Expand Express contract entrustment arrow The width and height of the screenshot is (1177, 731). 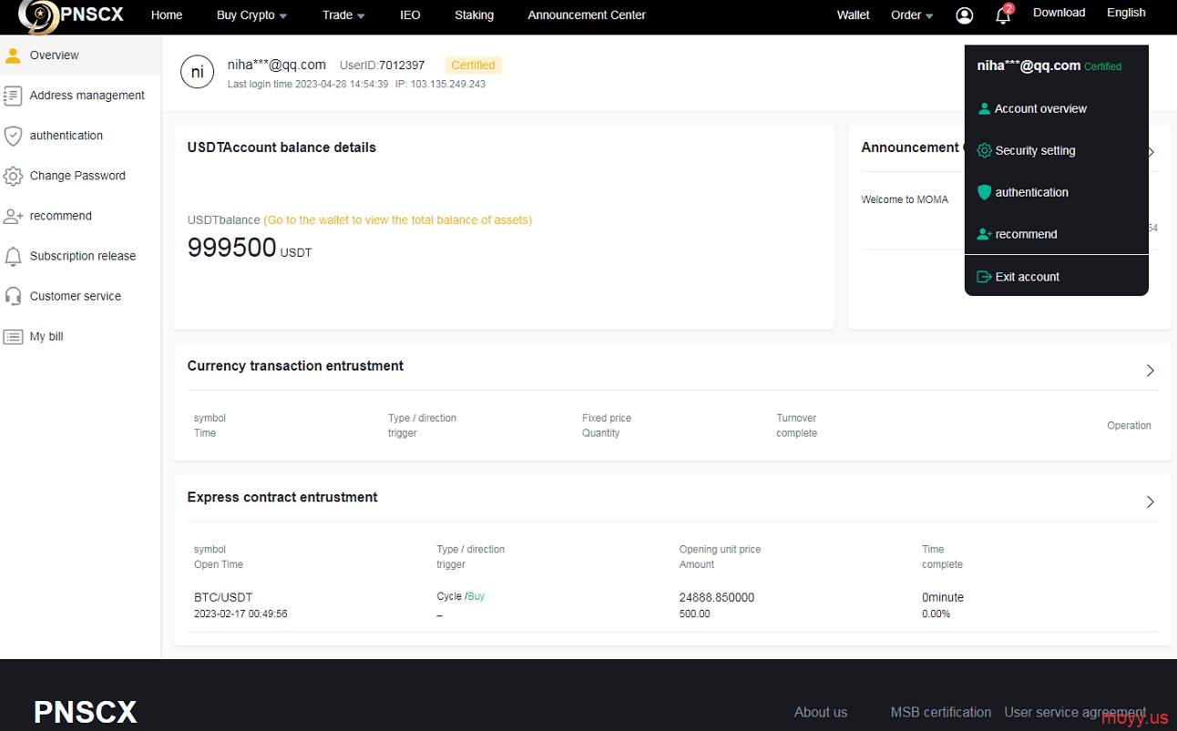(x=1151, y=502)
